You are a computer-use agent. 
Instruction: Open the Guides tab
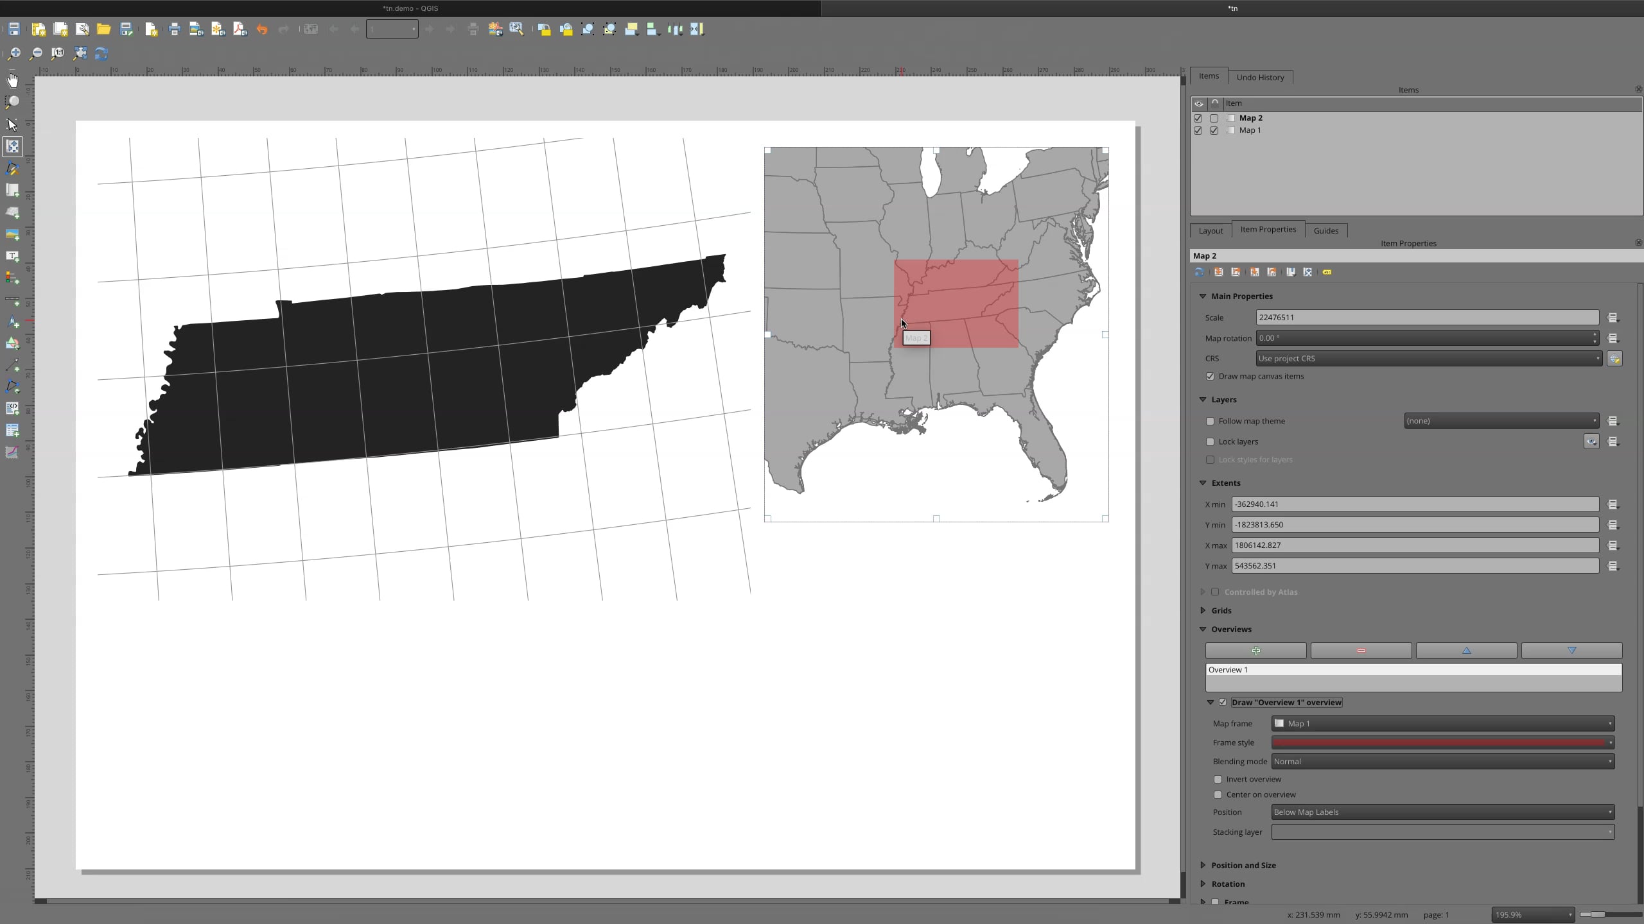pyautogui.click(x=1325, y=230)
